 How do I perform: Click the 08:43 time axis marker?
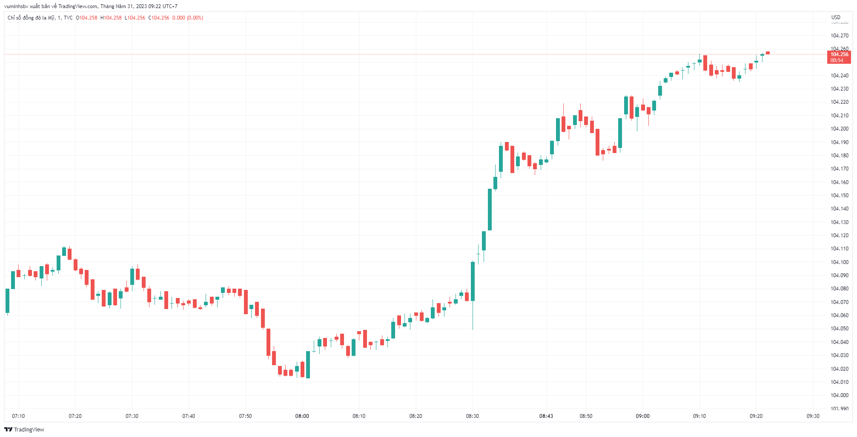[x=546, y=416]
